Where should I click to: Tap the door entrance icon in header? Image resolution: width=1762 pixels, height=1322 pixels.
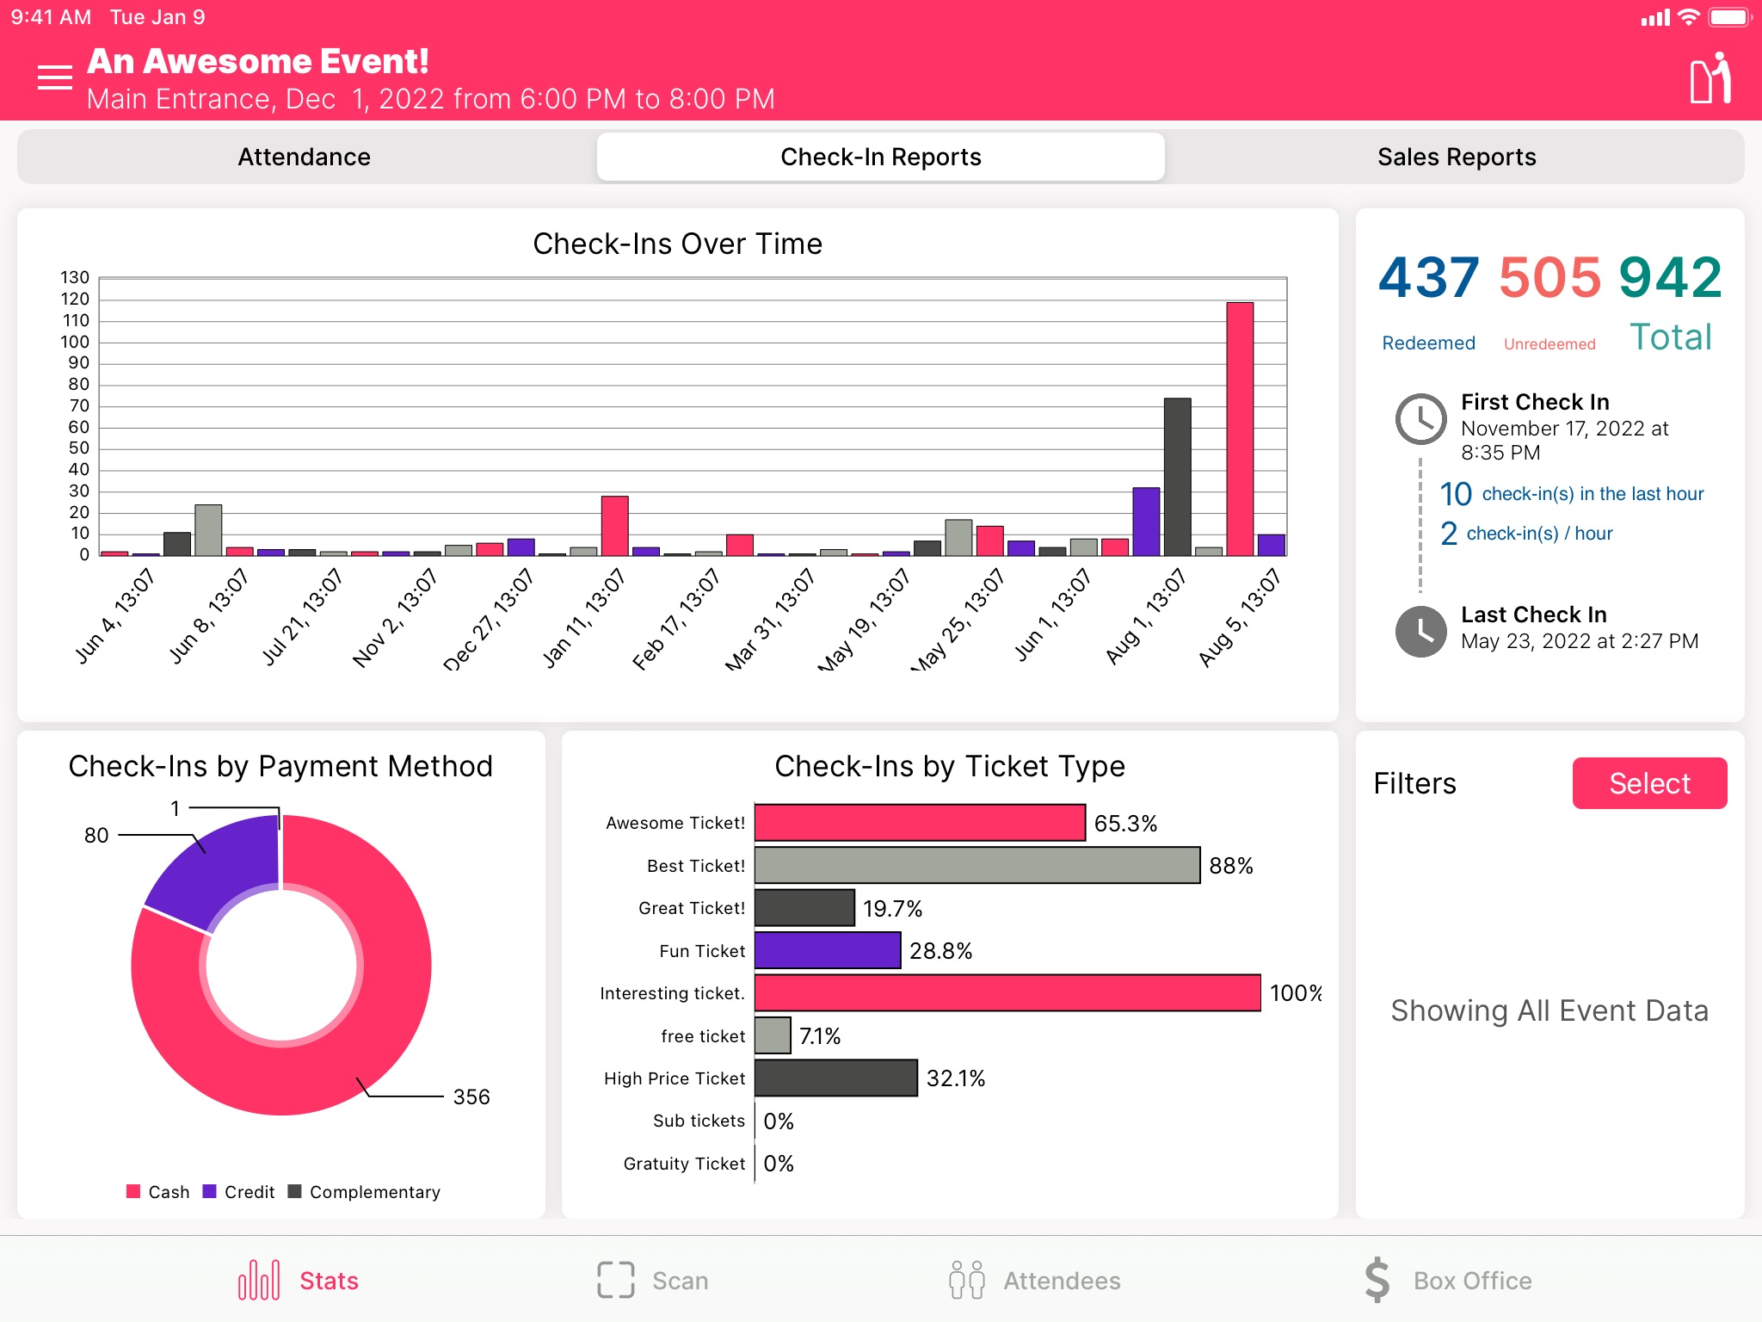tap(1710, 78)
